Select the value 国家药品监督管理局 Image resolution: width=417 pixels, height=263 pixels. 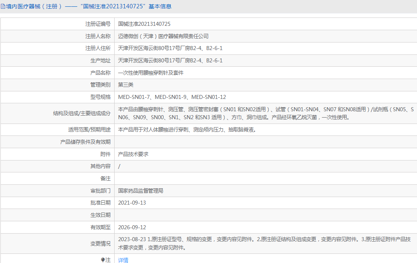click(x=141, y=191)
